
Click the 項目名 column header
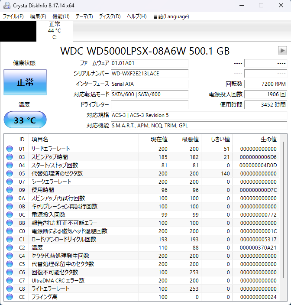pos(84,139)
